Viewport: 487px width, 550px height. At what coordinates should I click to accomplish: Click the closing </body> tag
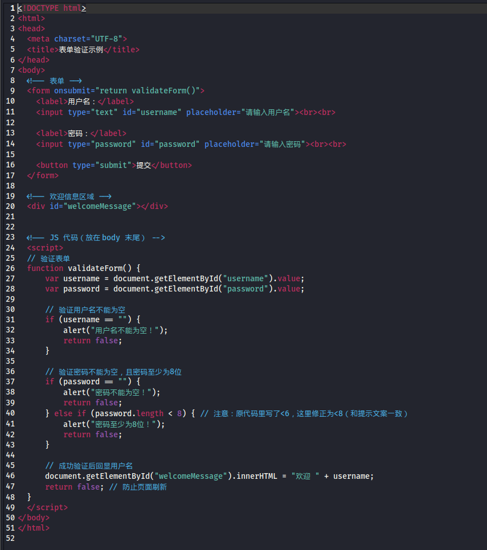pos(34,518)
